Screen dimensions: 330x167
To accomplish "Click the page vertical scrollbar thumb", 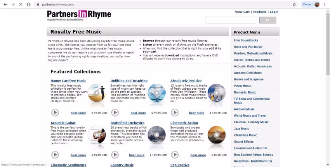I will (328, 44).
